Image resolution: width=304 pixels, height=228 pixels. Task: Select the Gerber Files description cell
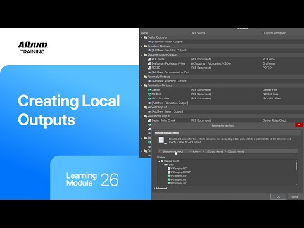click(x=270, y=90)
